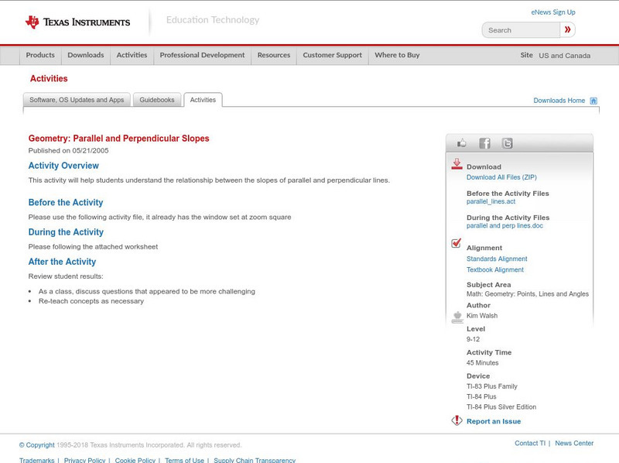The width and height of the screenshot is (619, 463).
Task: Open the Products menu
Action: [x=40, y=55]
